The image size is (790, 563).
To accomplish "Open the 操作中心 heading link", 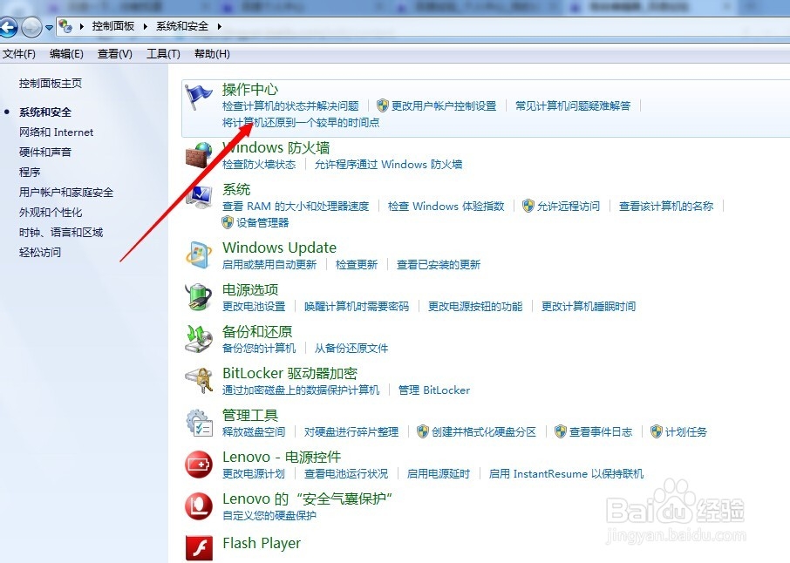I will tap(250, 90).
